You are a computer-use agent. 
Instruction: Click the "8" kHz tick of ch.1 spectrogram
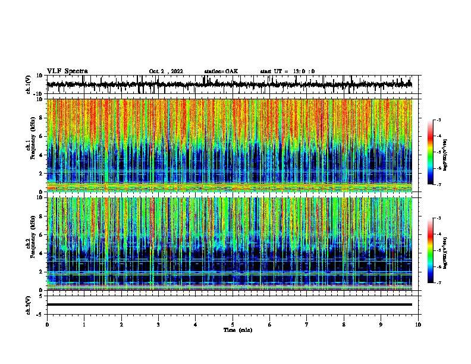(x=41, y=118)
